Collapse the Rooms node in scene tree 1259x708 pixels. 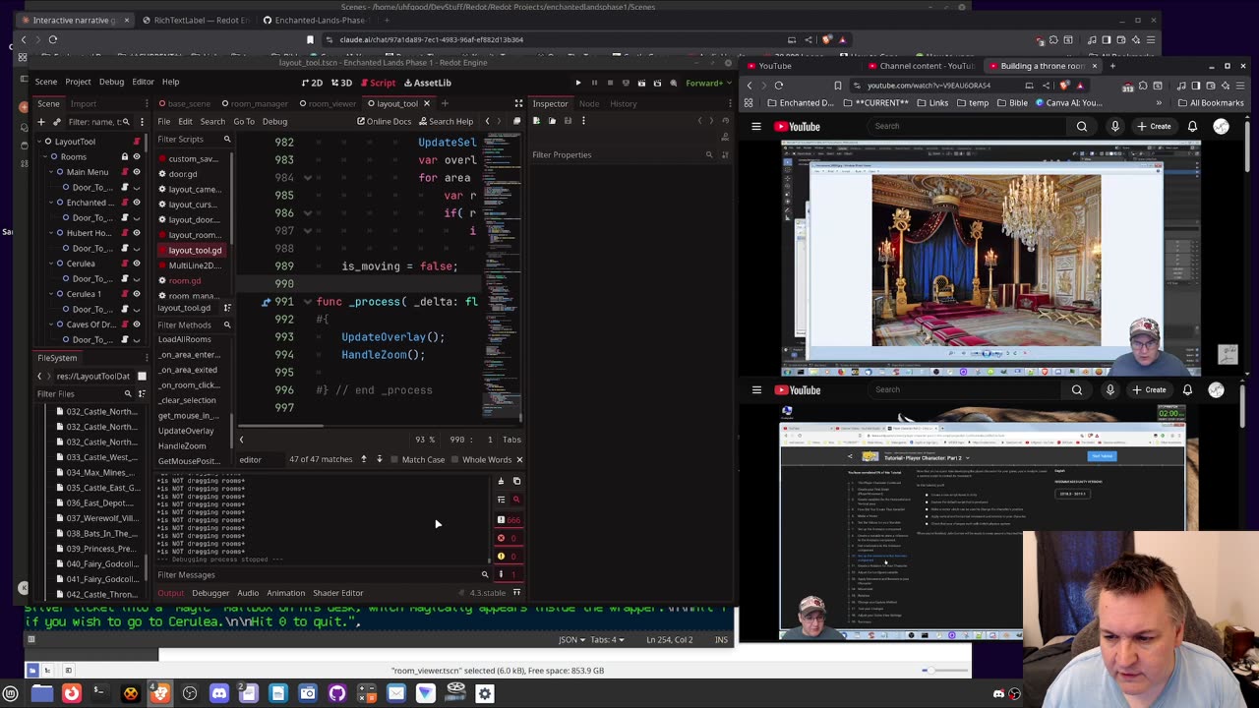(44, 157)
